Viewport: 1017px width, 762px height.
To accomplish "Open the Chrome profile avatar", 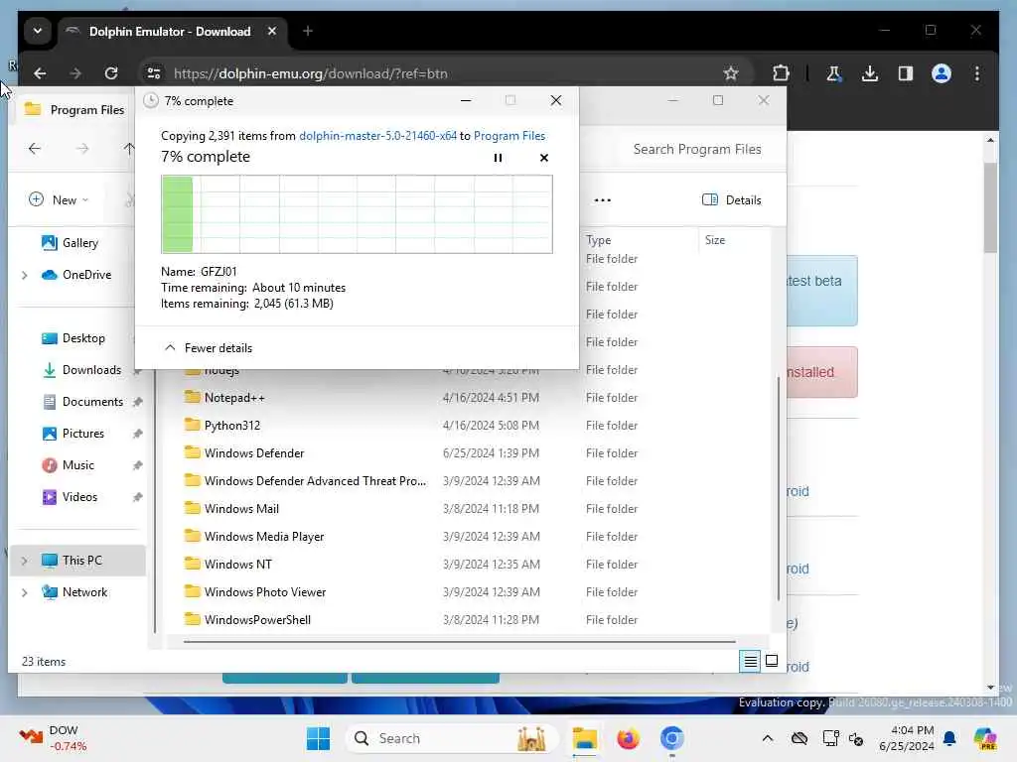I will click(942, 73).
